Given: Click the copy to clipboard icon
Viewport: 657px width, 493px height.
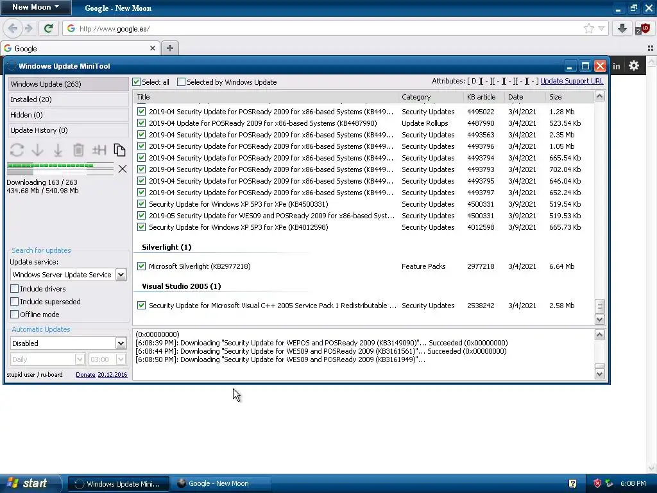Looking at the screenshot, I should tap(119, 150).
